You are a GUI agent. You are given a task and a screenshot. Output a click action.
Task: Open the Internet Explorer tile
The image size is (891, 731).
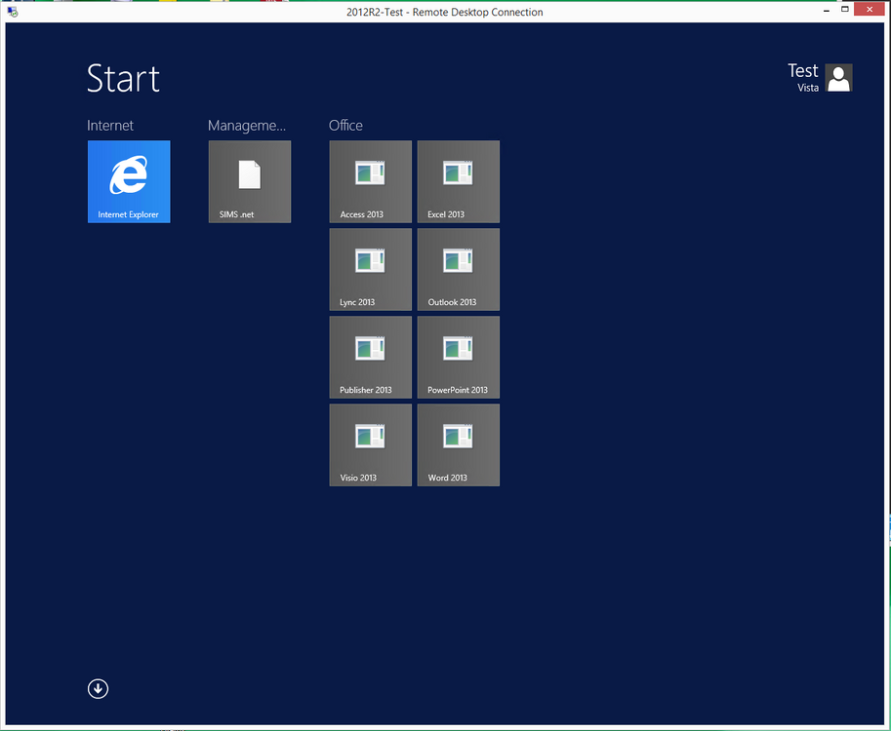click(129, 181)
